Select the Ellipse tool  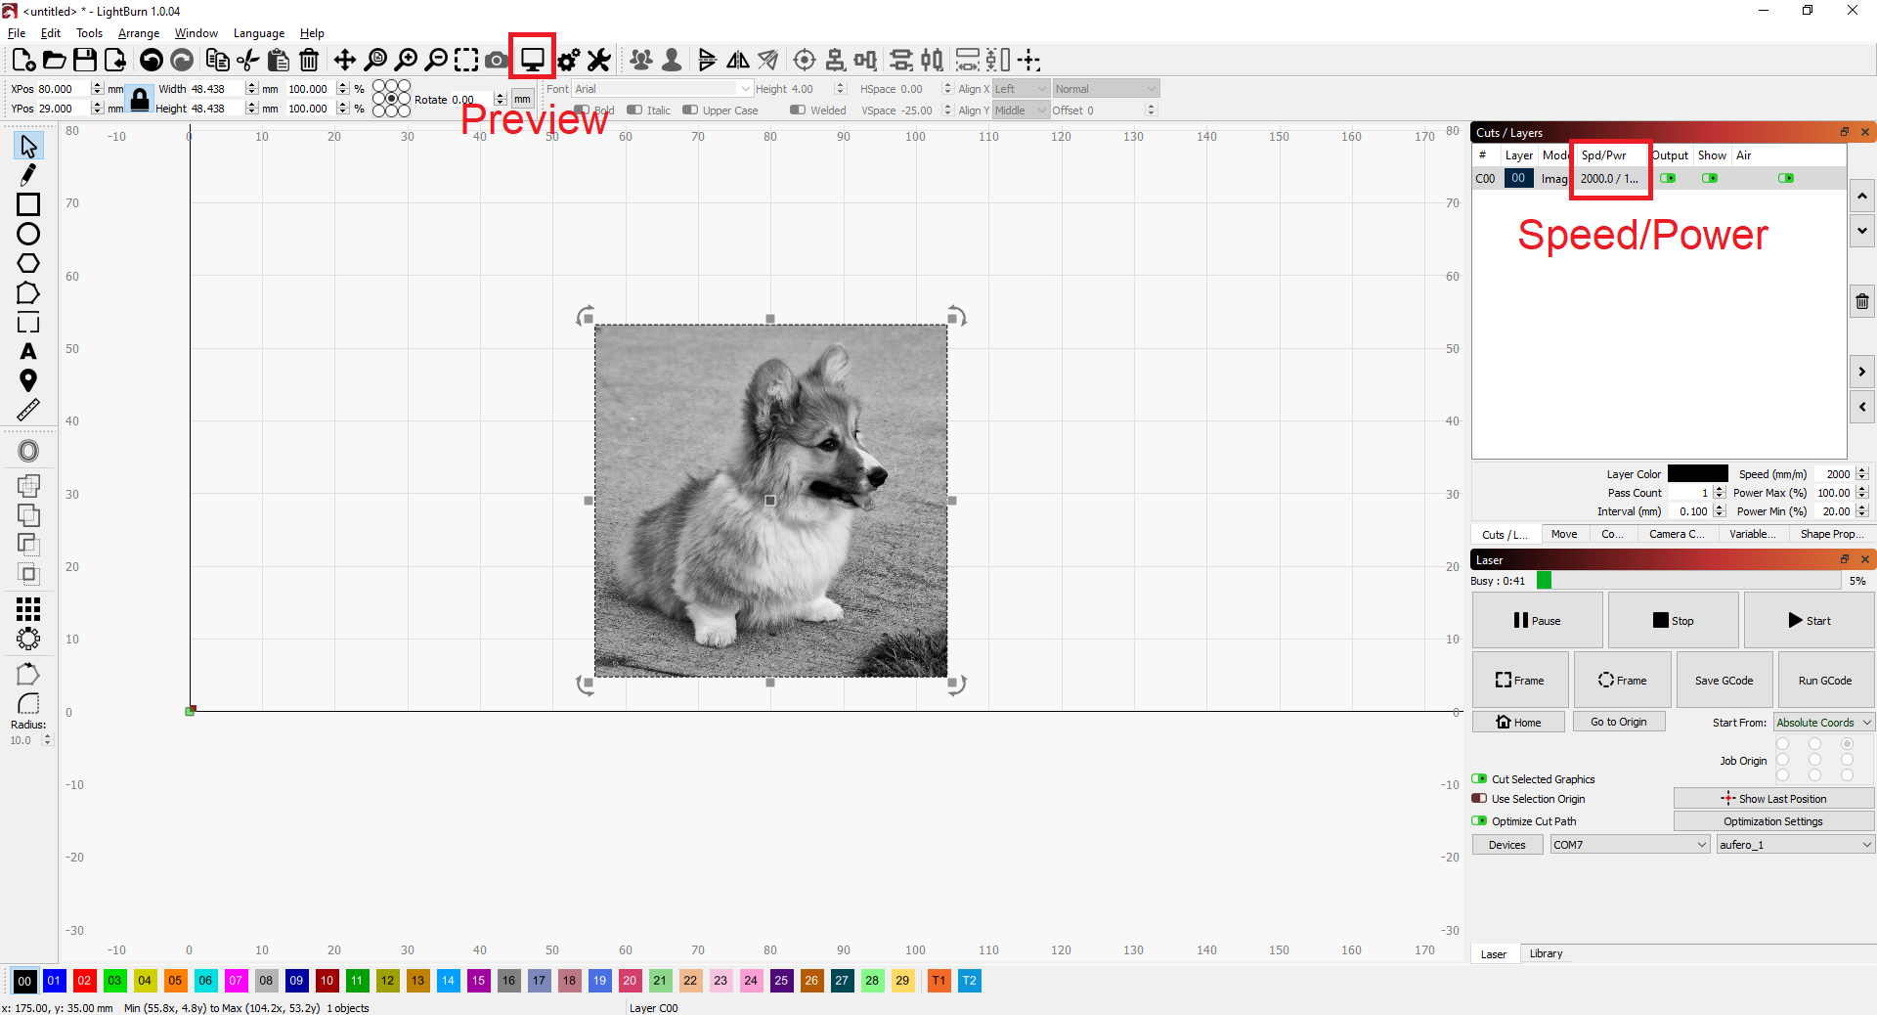tap(28, 234)
